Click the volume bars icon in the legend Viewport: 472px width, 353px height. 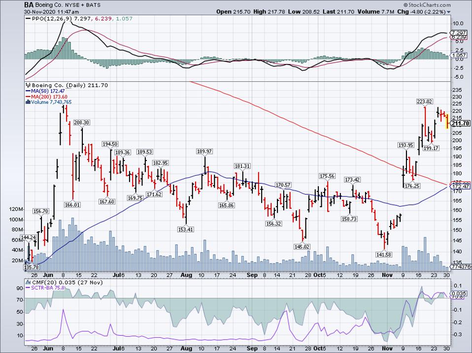pos(28,102)
